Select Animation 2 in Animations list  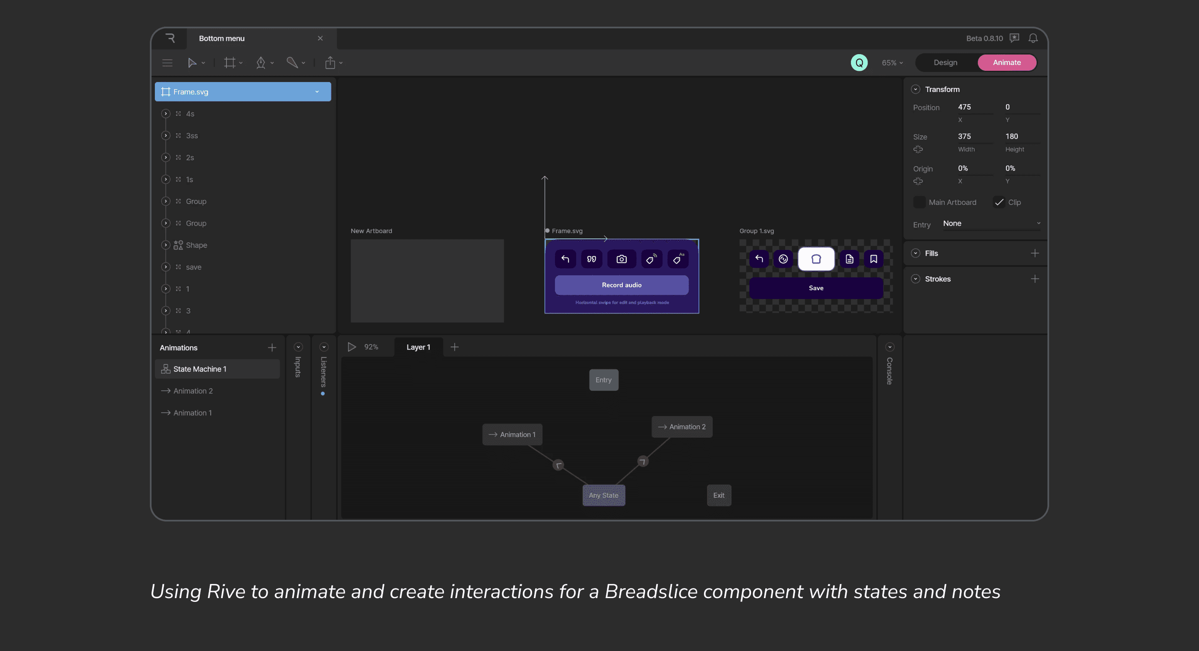point(217,391)
